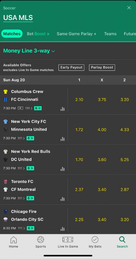This screenshot has height=259, width=136.
Task: Tap the Search magnifier icon
Action: tap(122, 240)
